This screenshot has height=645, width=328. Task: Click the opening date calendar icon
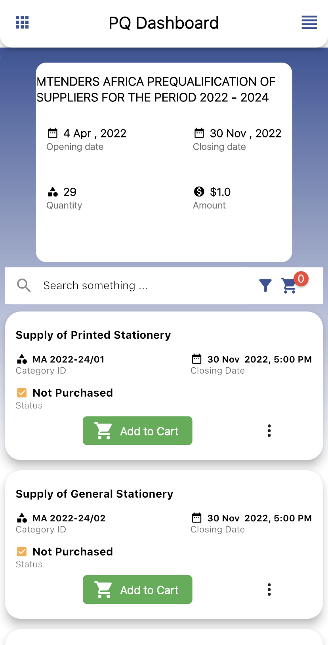(x=53, y=133)
